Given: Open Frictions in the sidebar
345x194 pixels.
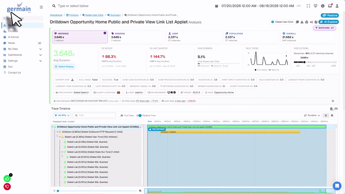Looking at the screenshot, I should coord(13,31).
